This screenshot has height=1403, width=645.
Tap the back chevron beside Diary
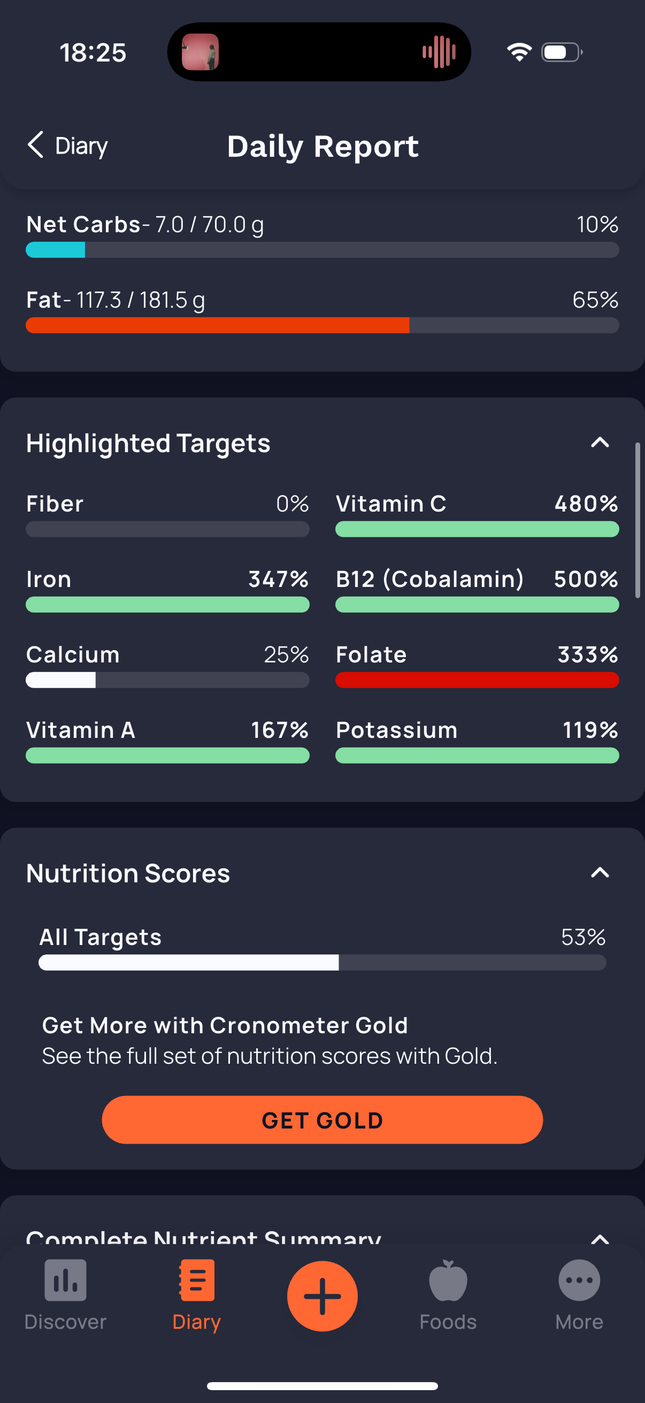click(x=35, y=145)
